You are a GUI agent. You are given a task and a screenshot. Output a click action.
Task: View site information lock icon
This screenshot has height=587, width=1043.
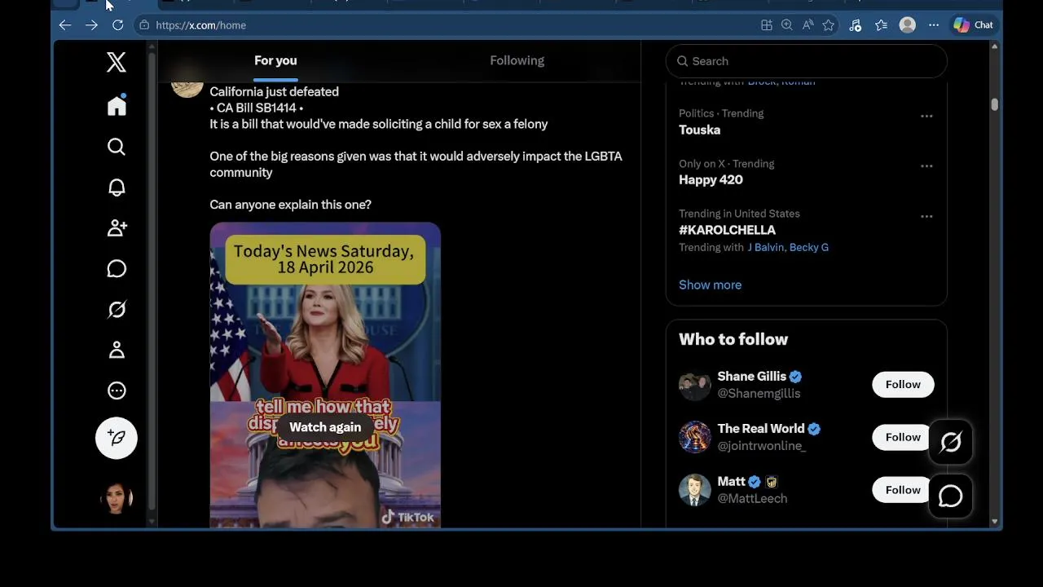pos(144,25)
